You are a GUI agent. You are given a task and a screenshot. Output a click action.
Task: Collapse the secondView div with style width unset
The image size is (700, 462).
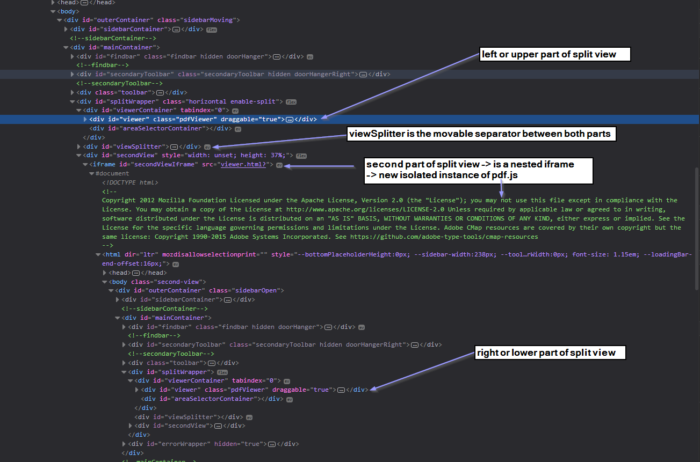pos(79,156)
